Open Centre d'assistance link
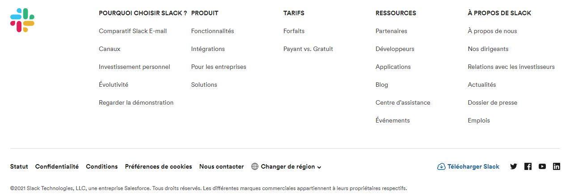 403,102
